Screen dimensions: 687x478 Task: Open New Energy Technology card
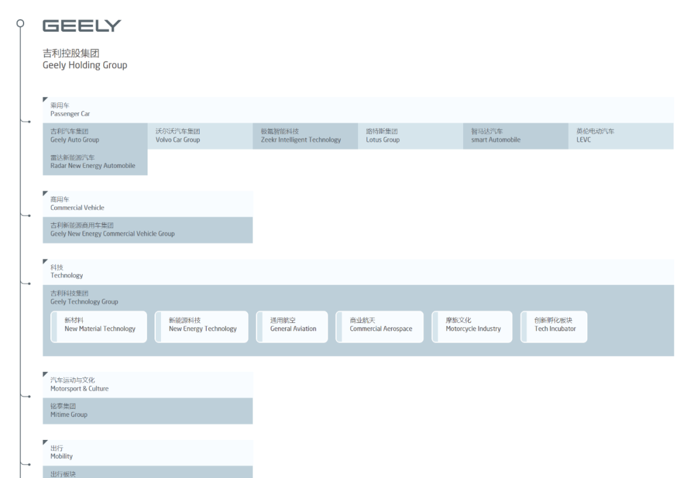pyautogui.click(x=202, y=327)
